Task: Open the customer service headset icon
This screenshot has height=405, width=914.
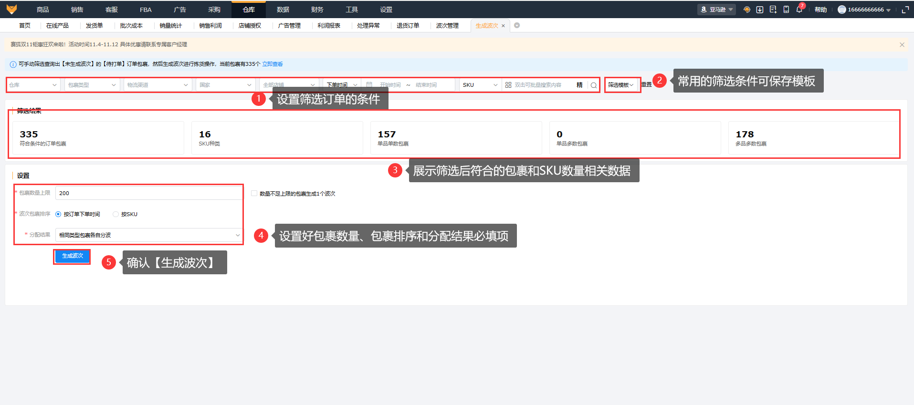Action: [747, 10]
